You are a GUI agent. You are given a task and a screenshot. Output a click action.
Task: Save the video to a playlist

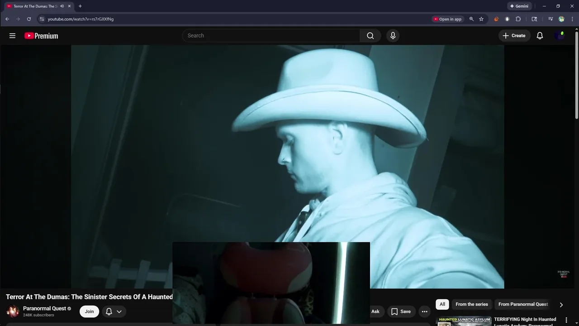coord(401,312)
